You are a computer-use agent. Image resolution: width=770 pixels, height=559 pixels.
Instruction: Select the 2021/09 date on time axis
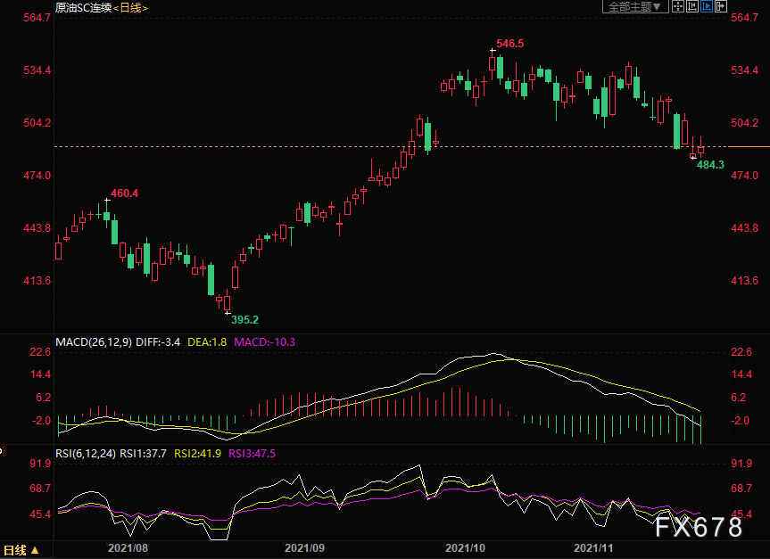click(304, 548)
